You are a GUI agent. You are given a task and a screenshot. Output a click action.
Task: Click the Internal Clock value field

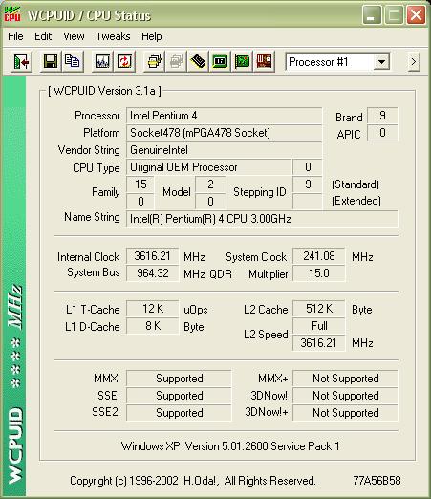pos(153,256)
